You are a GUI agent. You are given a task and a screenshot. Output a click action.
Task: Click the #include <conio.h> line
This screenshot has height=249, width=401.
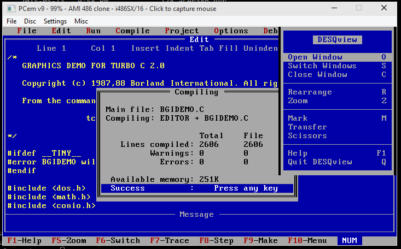pyautogui.click(x=51, y=205)
